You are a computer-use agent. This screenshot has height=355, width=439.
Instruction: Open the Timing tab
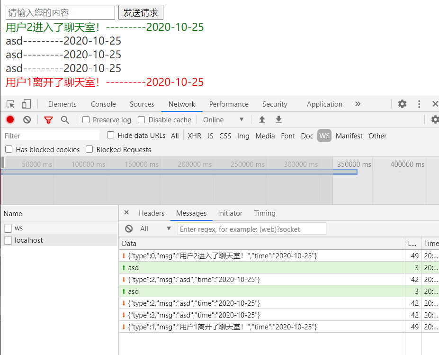(x=264, y=213)
